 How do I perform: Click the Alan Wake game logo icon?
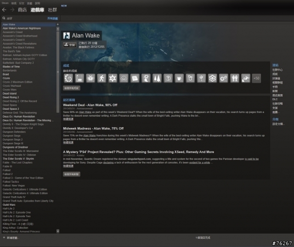coord(66,36)
